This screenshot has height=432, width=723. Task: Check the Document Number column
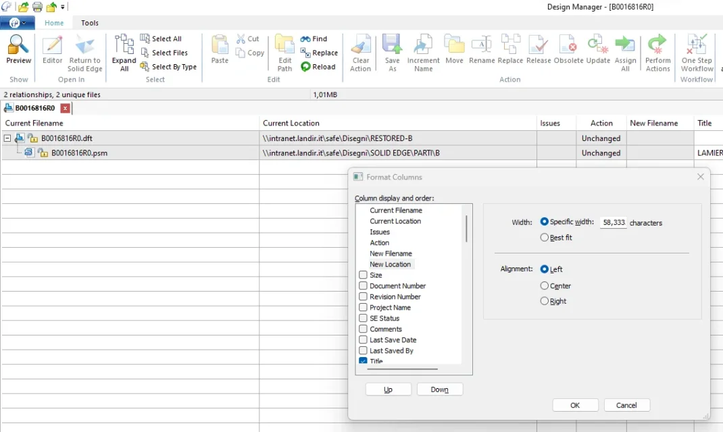[x=364, y=286]
